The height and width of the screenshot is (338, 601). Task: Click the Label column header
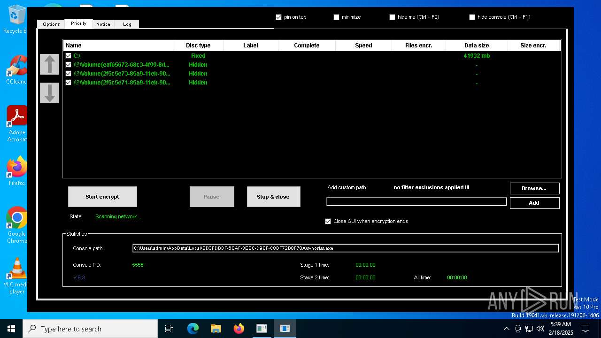[x=251, y=46]
